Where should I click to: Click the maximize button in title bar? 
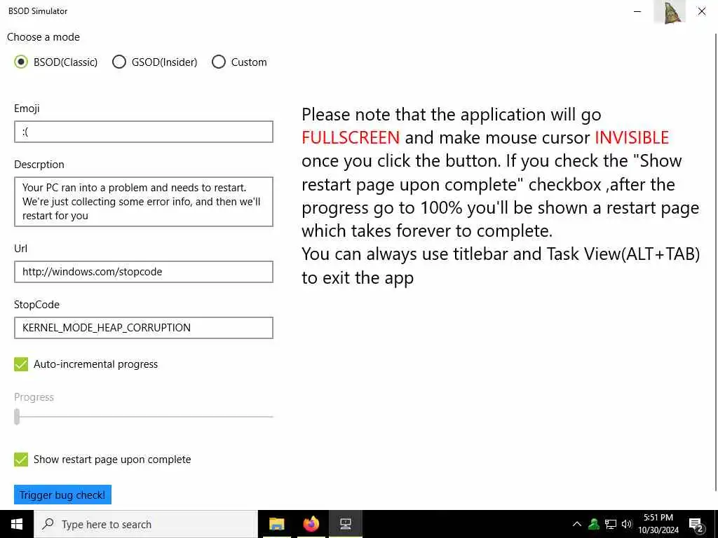[670, 11]
